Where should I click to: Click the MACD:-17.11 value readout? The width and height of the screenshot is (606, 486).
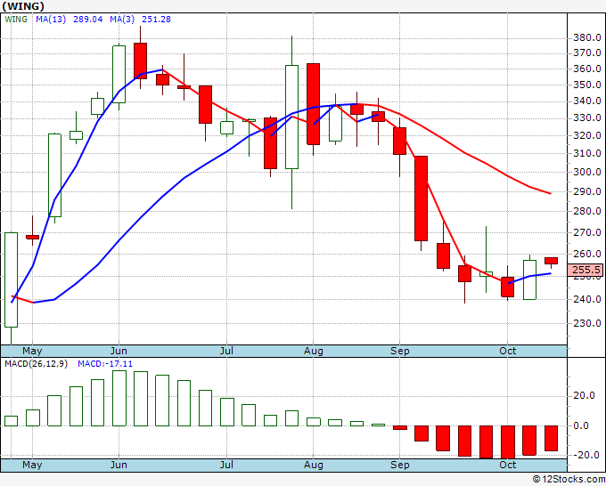click(105, 364)
